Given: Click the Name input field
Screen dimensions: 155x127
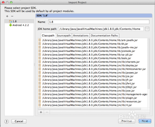Looking at the screenshot, I should (x=99, y=22).
